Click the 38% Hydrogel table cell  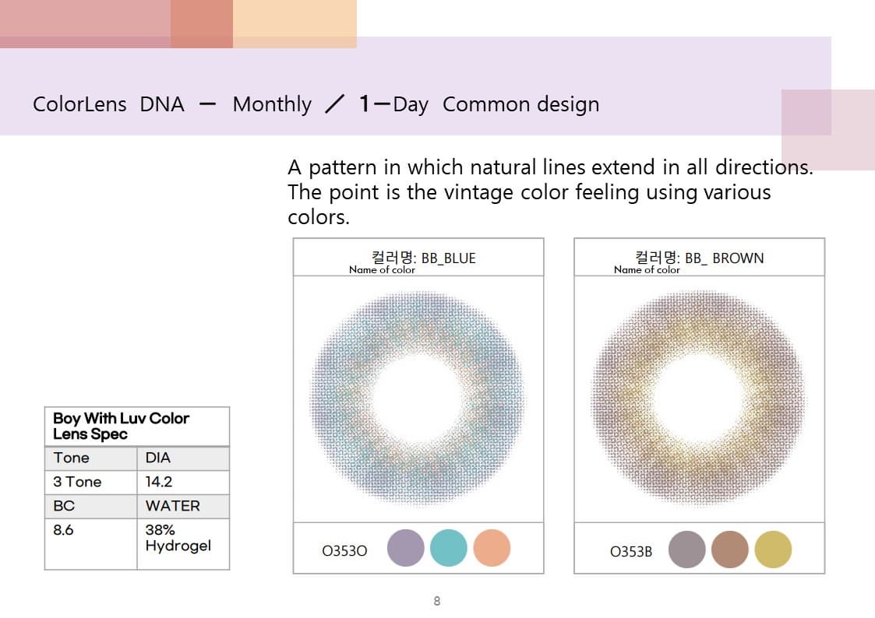click(x=183, y=544)
